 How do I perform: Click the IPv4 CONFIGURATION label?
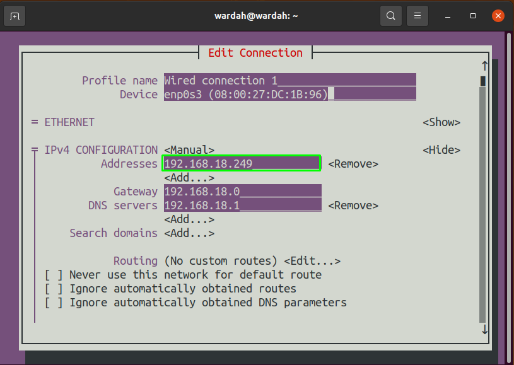coord(101,150)
